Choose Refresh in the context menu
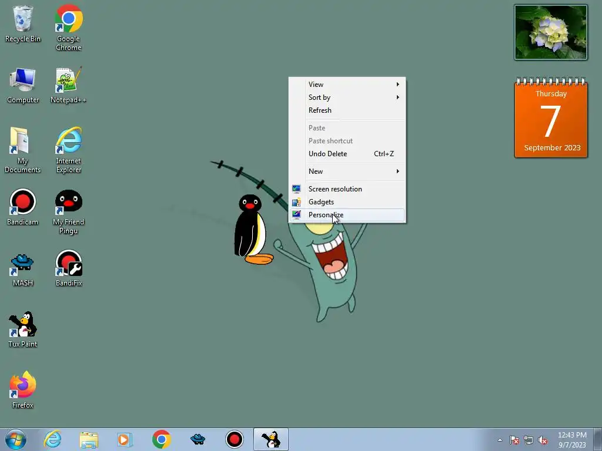This screenshot has height=451, width=602. 347,110
